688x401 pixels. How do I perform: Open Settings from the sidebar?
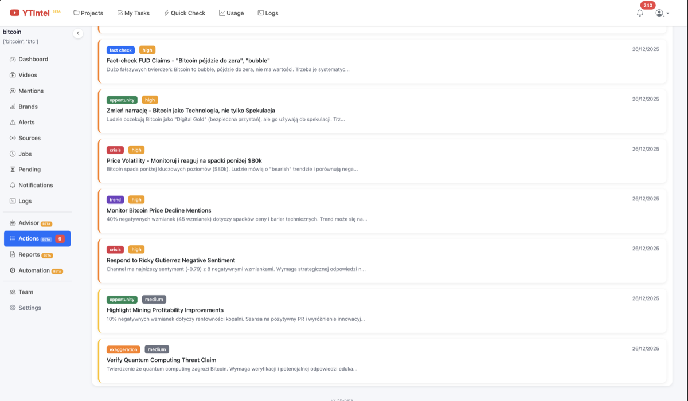tap(29, 308)
